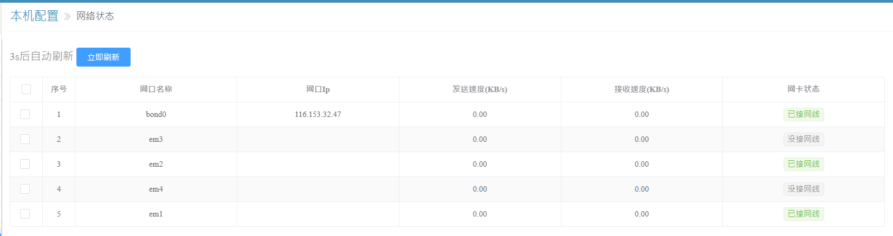Viewport: 893px width, 236px height.
Task: Select the checkbox for the em3 row
Action: click(x=25, y=139)
